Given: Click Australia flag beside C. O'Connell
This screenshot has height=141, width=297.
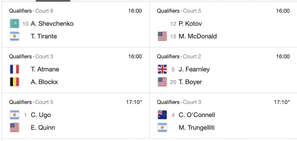Looking at the screenshot, I should coord(162,115).
